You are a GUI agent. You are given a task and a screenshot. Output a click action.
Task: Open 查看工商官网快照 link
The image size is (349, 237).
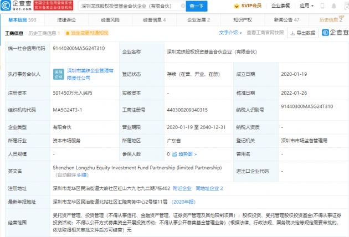coord(265,33)
